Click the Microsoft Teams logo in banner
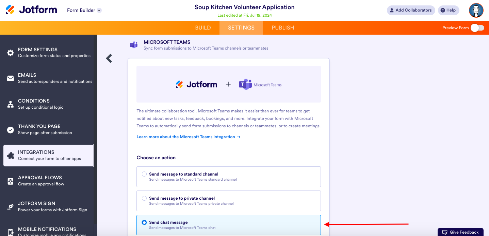This screenshot has height=236, width=489. tap(260, 84)
